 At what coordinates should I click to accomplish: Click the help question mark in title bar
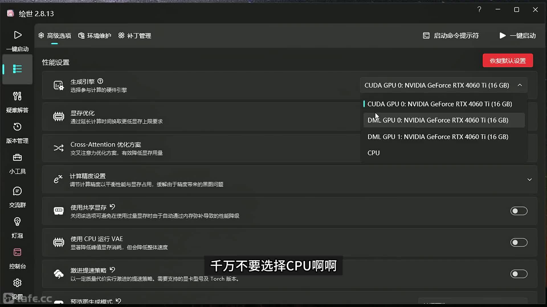pyautogui.click(x=479, y=10)
